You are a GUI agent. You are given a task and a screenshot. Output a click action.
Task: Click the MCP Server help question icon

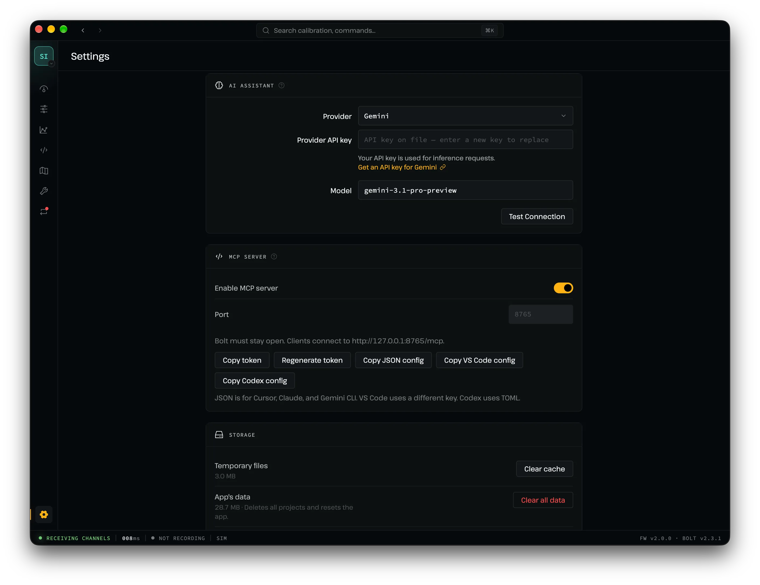click(x=274, y=256)
